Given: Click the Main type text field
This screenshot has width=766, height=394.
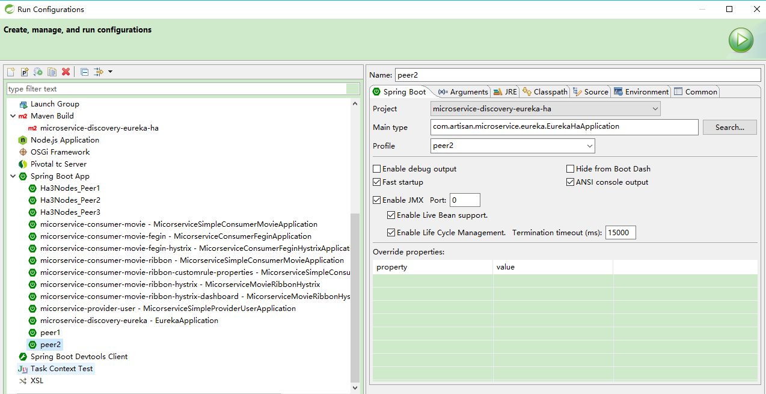Looking at the screenshot, I should (565, 127).
